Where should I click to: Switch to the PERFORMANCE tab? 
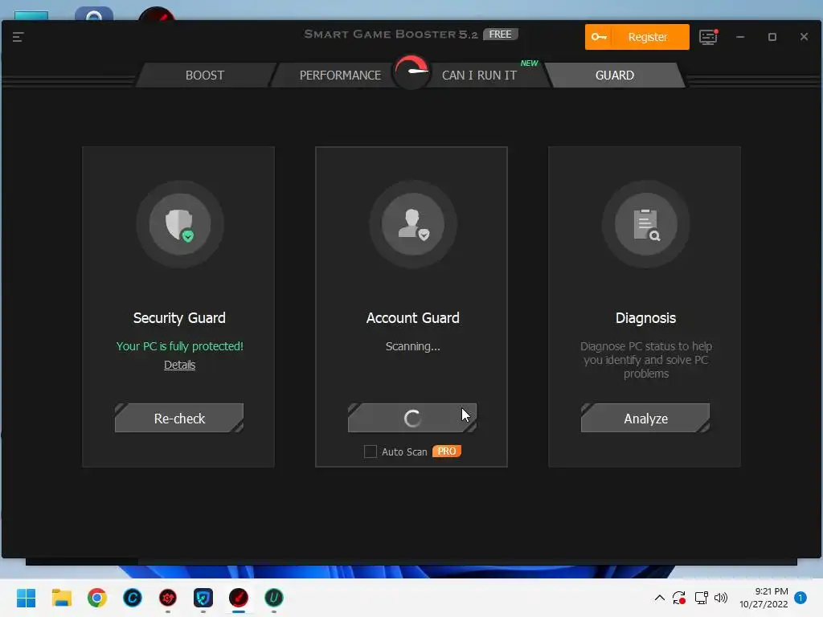click(x=340, y=75)
